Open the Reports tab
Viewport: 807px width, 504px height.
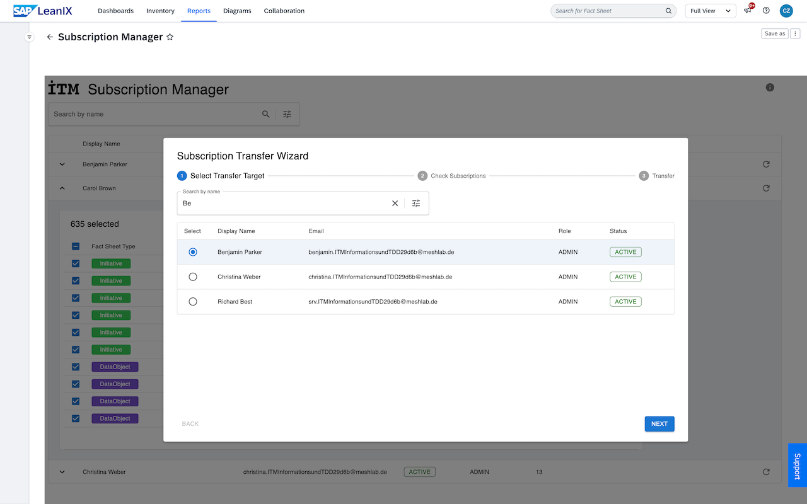[199, 11]
